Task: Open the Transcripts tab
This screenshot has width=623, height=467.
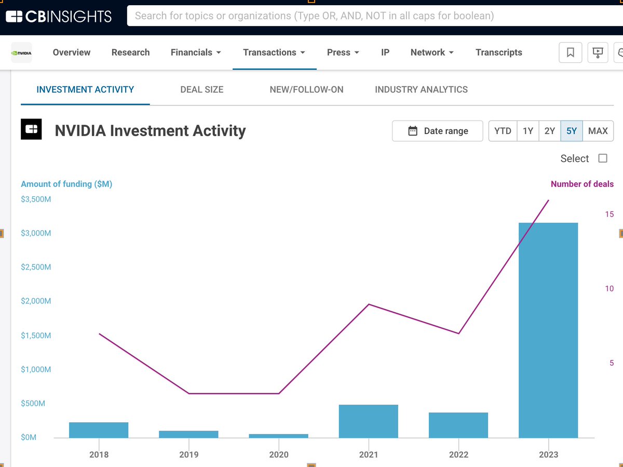Action: point(499,52)
